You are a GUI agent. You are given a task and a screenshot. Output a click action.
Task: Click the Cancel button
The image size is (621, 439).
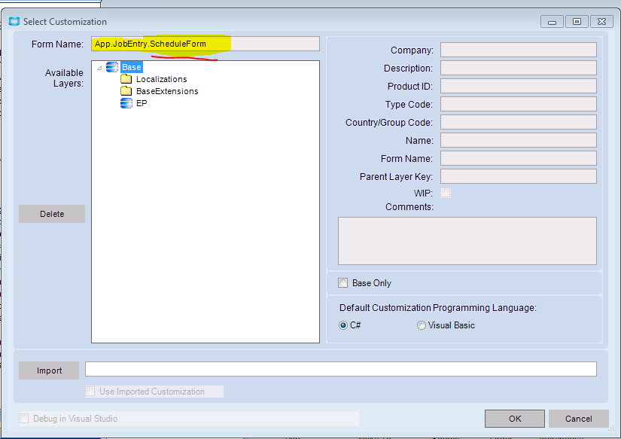click(579, 419)
